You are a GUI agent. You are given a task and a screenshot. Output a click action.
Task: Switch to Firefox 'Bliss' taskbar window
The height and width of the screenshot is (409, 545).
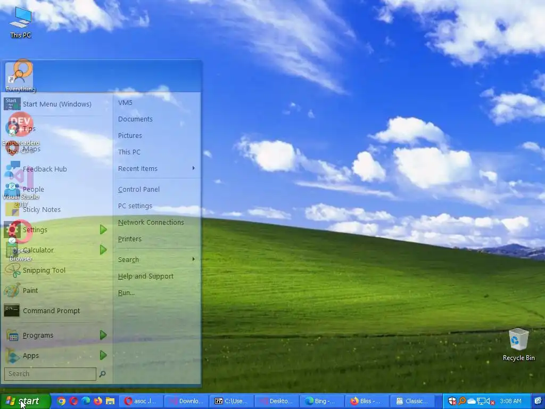pos(367,401)
